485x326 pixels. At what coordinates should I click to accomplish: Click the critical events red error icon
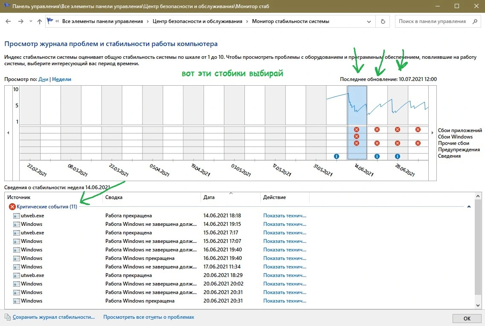pyautogui.click(x=12, y=207)
